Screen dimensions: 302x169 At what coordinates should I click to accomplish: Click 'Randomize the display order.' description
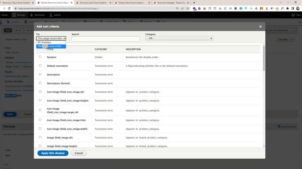tap(143, 57)
